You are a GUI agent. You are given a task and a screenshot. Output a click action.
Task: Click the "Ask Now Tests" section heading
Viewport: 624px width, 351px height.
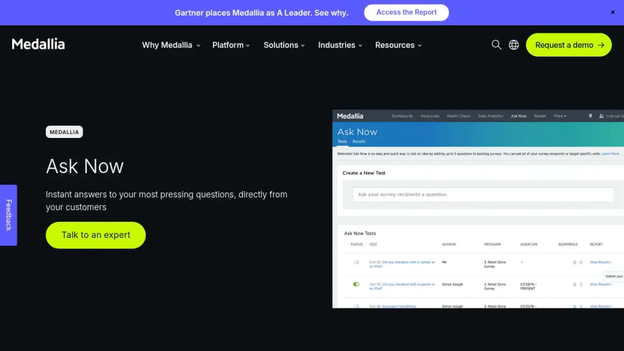point(360,233)
